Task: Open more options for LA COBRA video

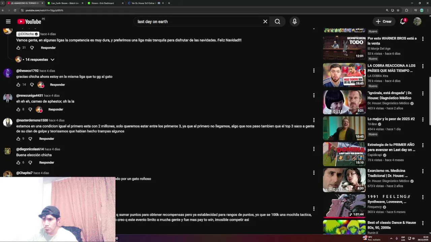Action: [x=423, y=66]
